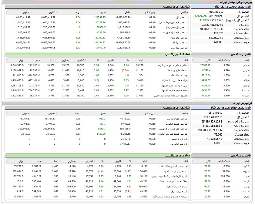Screen dimensions: 255x205
Task: Open the فملی - ملی صنایع مس ایران symbol
Action: point(173,65)
